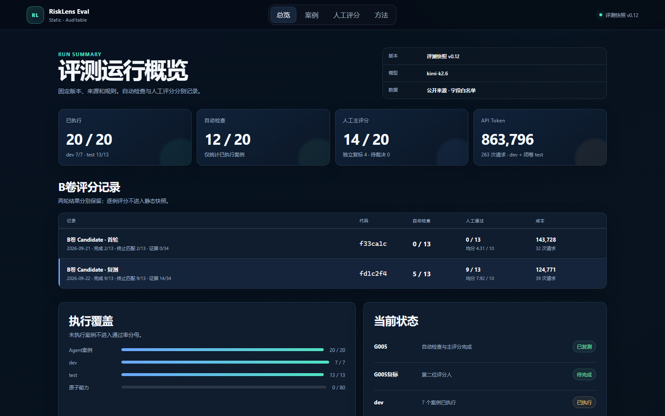Click the 均分 7.92 / 10 text
Image resolution: width=665 pixels, height=416 pixels.
(x=480, y=278)
